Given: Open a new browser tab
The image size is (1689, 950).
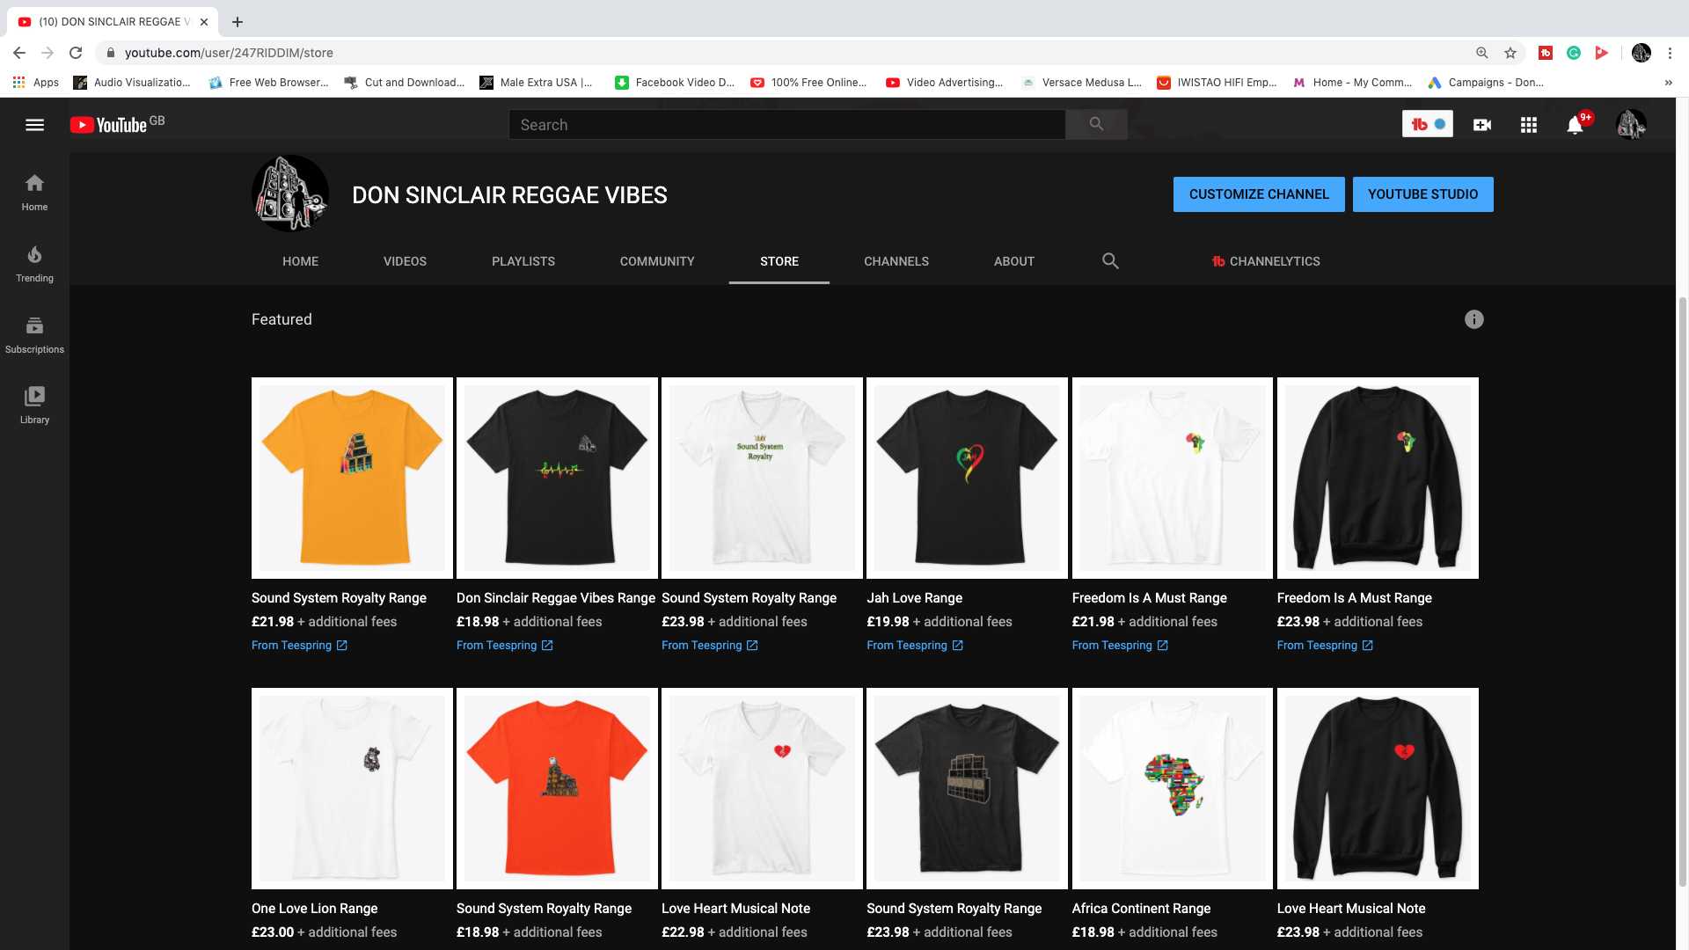Looking at the screenshot, I should pos(238,22).
